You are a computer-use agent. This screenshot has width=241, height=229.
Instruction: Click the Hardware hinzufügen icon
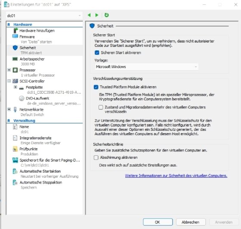(15, 31)
